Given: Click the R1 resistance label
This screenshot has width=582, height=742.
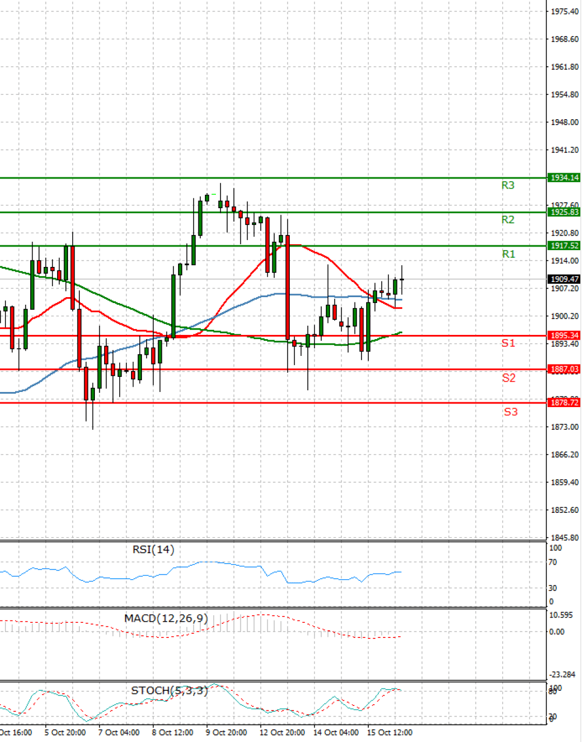Looking at the screenshot, I should pos(509,254).
